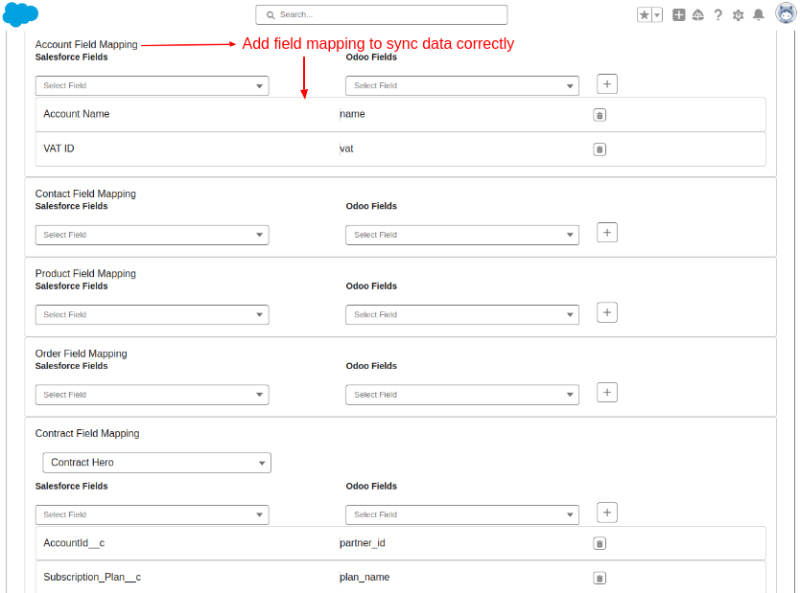Delete the VAT ID mapping row

pos(600,149)
